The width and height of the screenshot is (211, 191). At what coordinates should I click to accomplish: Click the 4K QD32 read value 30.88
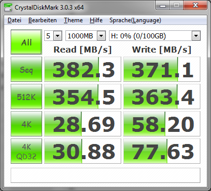(83, 151)
